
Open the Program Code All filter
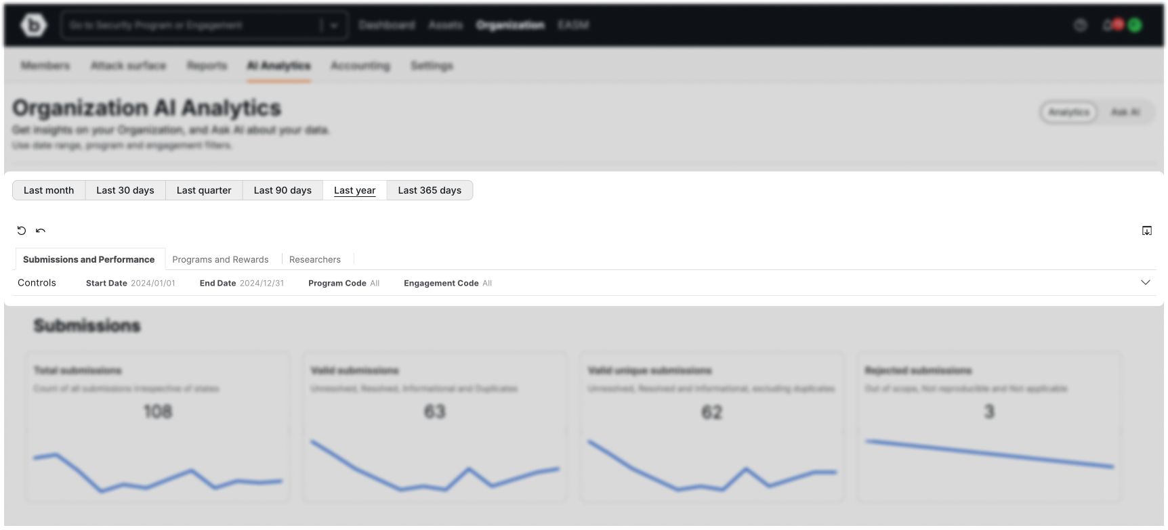coord(343,283)
